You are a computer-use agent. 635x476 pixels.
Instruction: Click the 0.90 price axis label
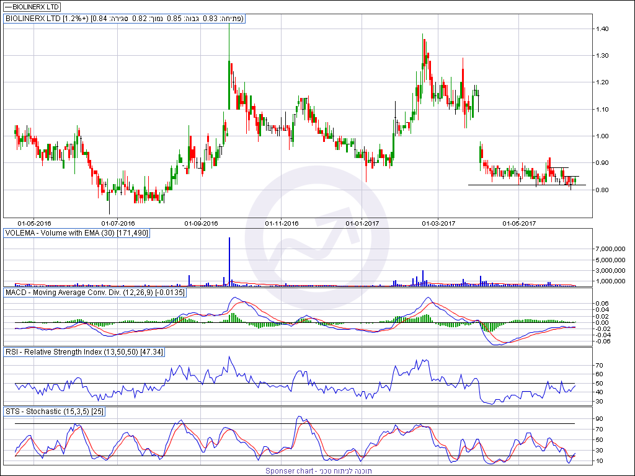(x=602, y=163)
